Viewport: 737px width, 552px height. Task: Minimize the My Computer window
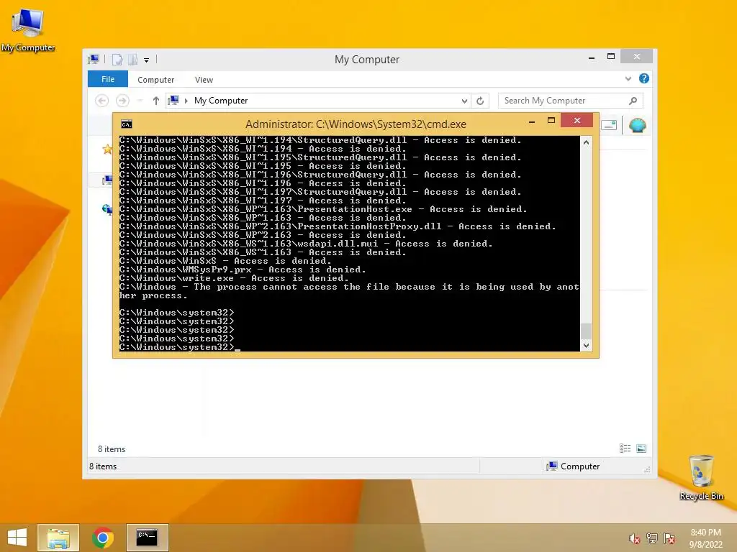coord(592,57)
